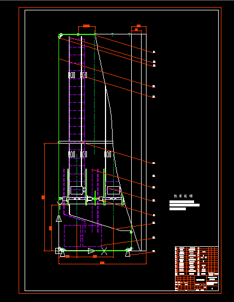234x302 pixels.
Task: Select the topmost leader callout number marker
Action: tap(154, 52)
